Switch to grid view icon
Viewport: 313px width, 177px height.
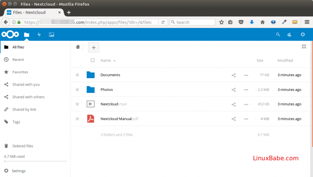(304, 46)
